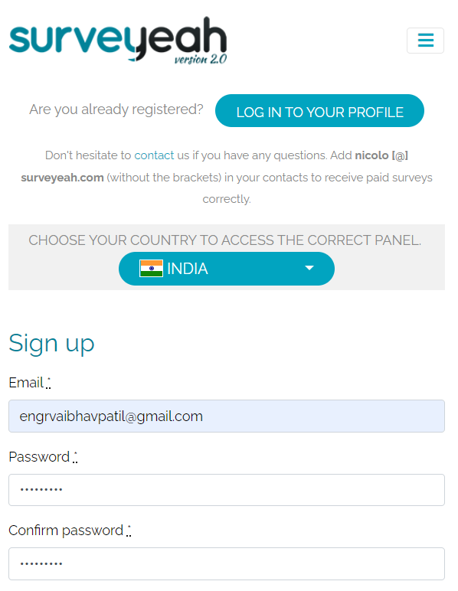Click INDIA label in country button

coord(188,269)
